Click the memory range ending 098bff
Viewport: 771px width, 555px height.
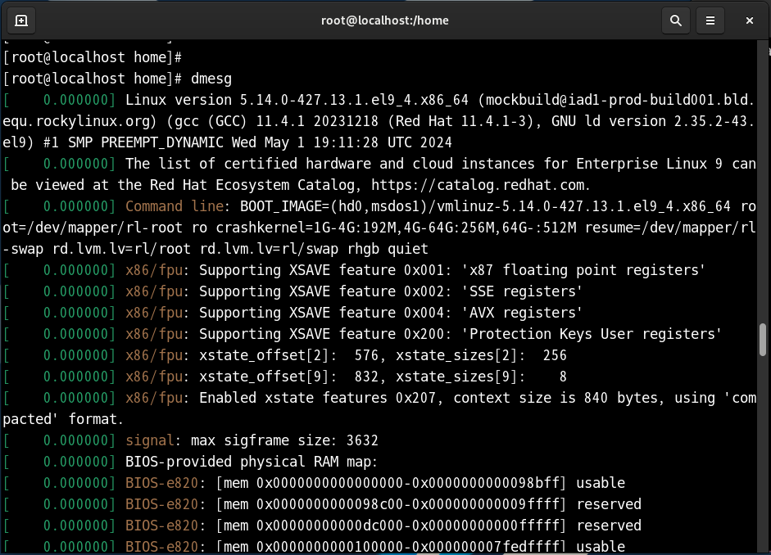[392, 483]
